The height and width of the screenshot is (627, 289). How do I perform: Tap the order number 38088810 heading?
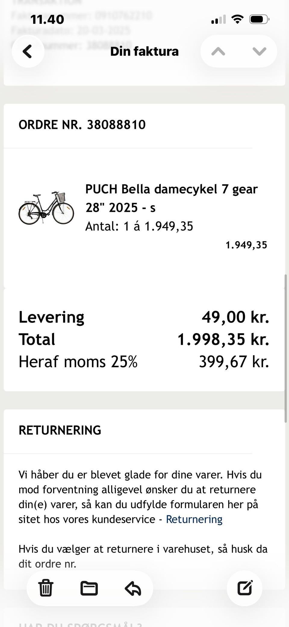(x=82, y=125)
